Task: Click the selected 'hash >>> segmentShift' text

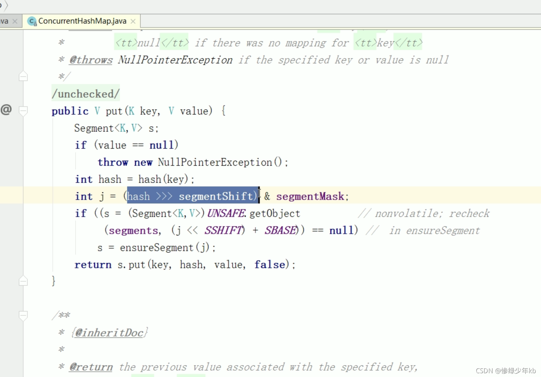Action: pyautogui.click(x=192, y=196)
